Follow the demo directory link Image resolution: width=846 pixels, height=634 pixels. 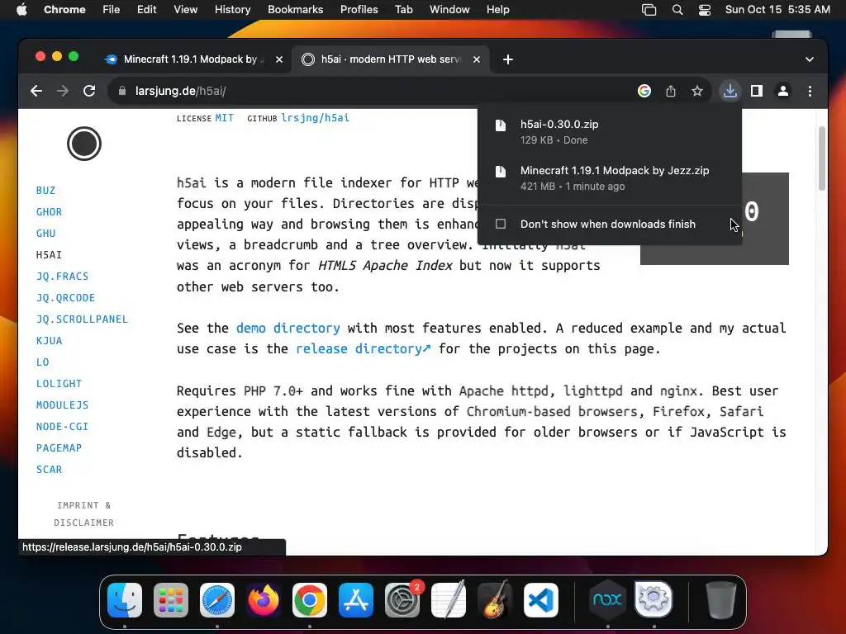pos(288,328)
